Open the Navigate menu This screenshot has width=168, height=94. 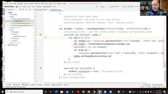pyautogui.click(x=20, y=3)
